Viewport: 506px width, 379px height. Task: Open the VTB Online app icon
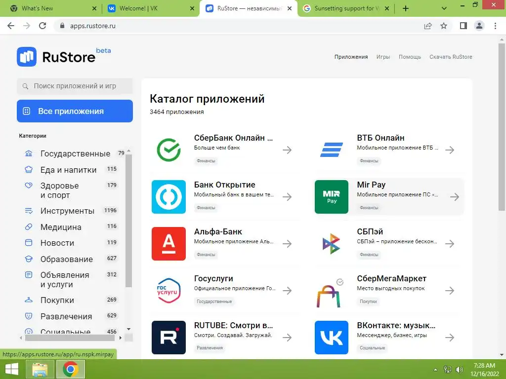coord(332,150)
